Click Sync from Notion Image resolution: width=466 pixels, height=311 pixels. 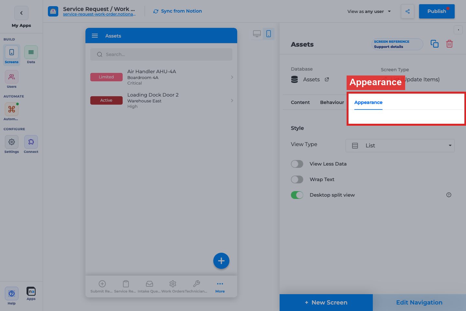[x=177, y=11]
